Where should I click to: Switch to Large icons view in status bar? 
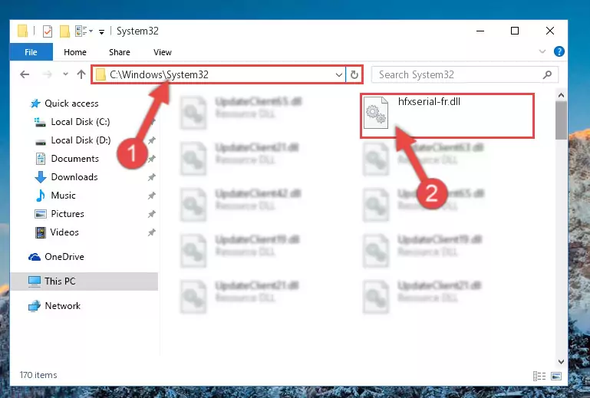(x=556, y=376)
